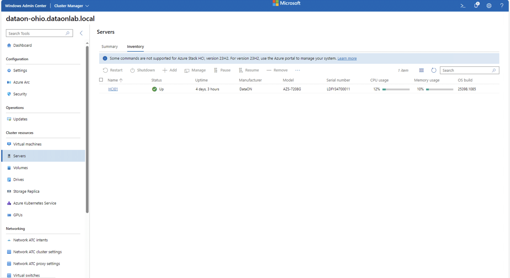Image resolution: width=510 pixels, height=278 pixels.
Task: Open the Azure Arc tool
Action: point(22,82)
